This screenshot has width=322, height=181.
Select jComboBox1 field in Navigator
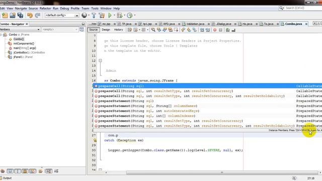29,52
